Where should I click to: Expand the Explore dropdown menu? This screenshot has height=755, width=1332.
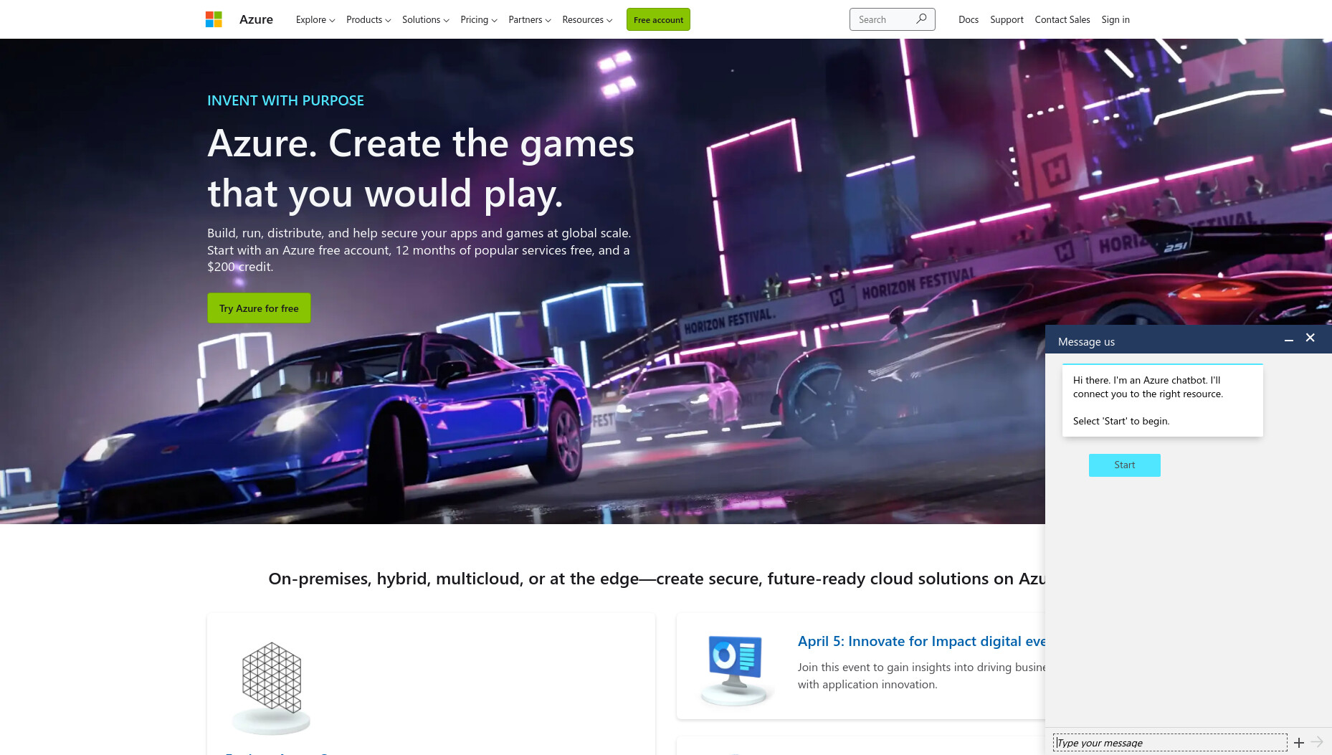(x=315, y=19)
